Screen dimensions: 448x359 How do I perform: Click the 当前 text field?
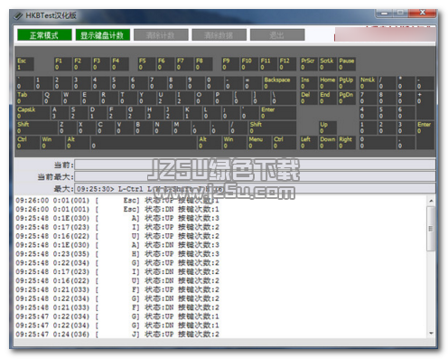[x=255, y=165]
